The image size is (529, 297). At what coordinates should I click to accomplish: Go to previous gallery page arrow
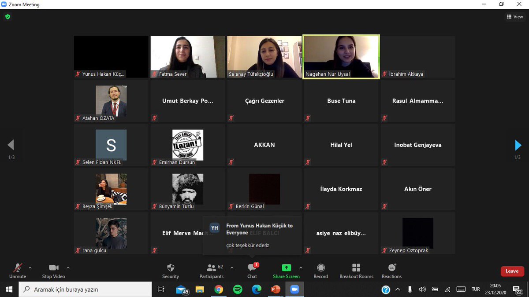[11, 145]
